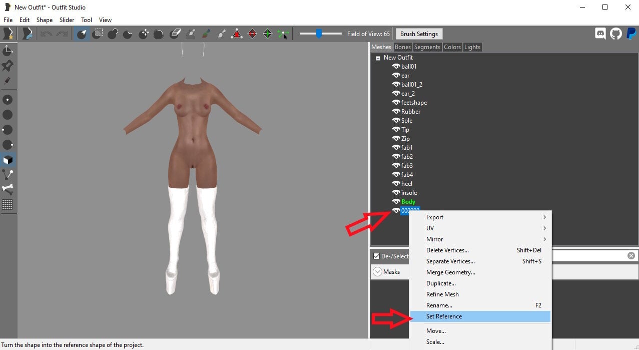Hide the heel mesh via eye icon
The width and height of the screenshot is (639, 350).
396,184
